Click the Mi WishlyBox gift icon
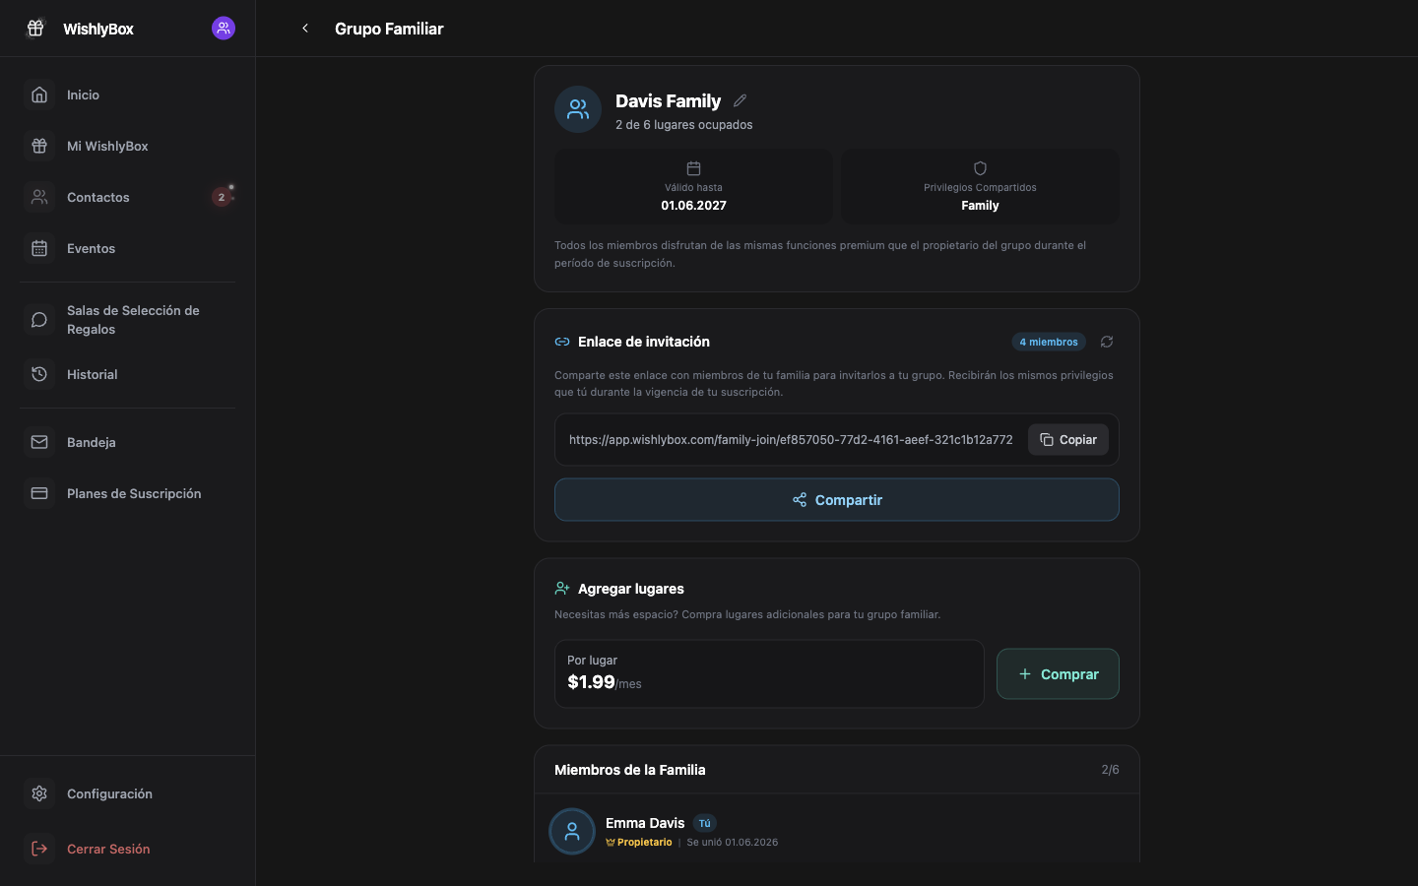Image resolution: width=1418 pixels, height=886 pixels. click(39, 146)
